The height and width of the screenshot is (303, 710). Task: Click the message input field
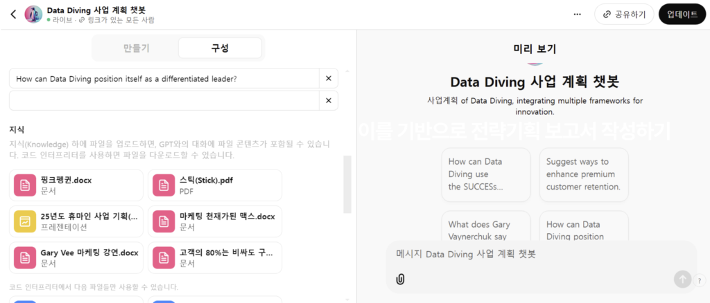pyautogui.click(x=527, y=255)
